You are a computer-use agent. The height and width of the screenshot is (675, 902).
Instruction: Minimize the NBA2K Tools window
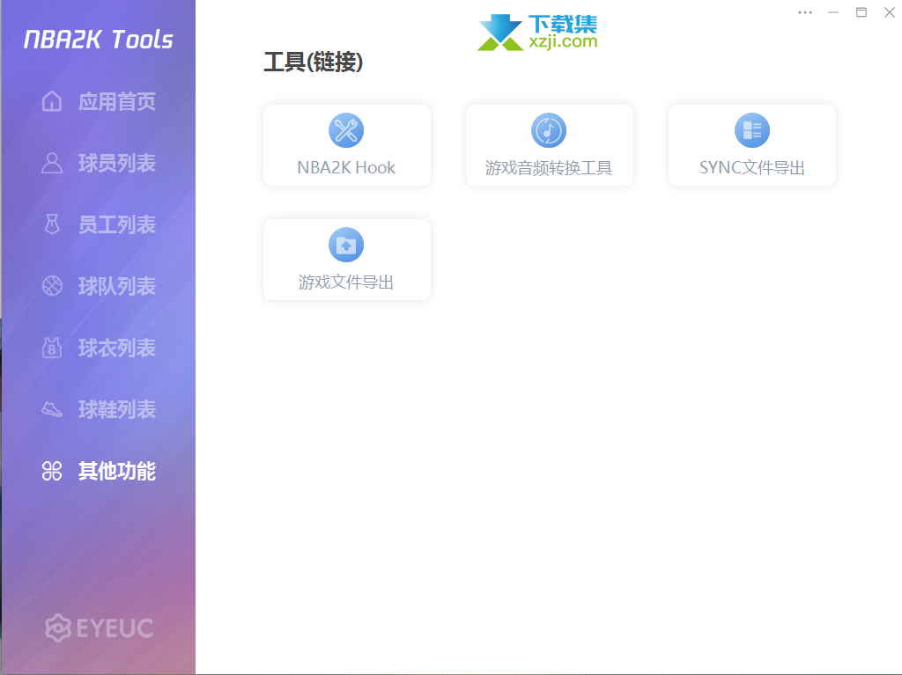[833, 12]
